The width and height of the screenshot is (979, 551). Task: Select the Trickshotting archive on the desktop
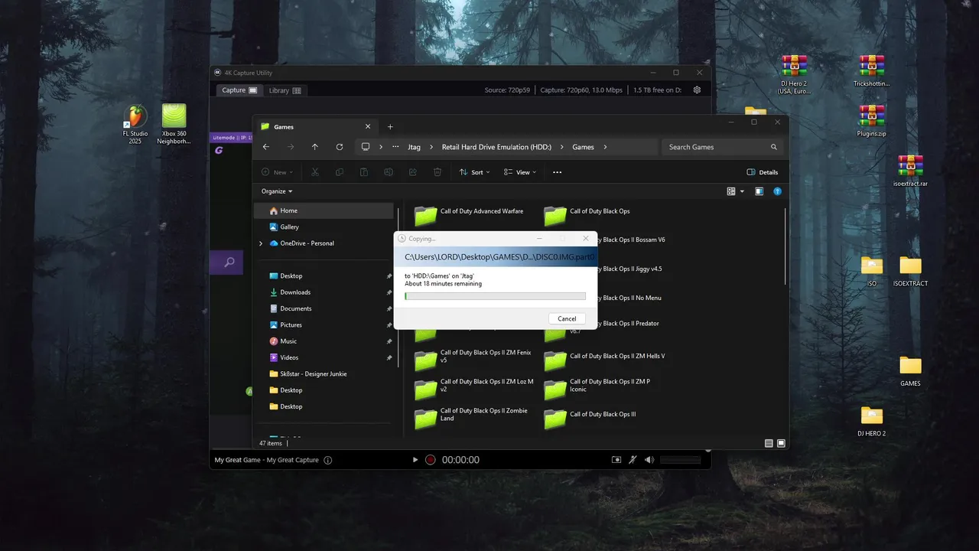871,71
